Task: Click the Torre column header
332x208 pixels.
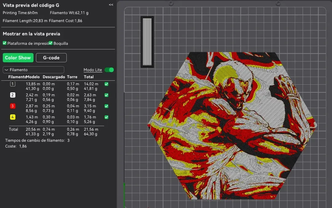Action: [x=72, y=77]
